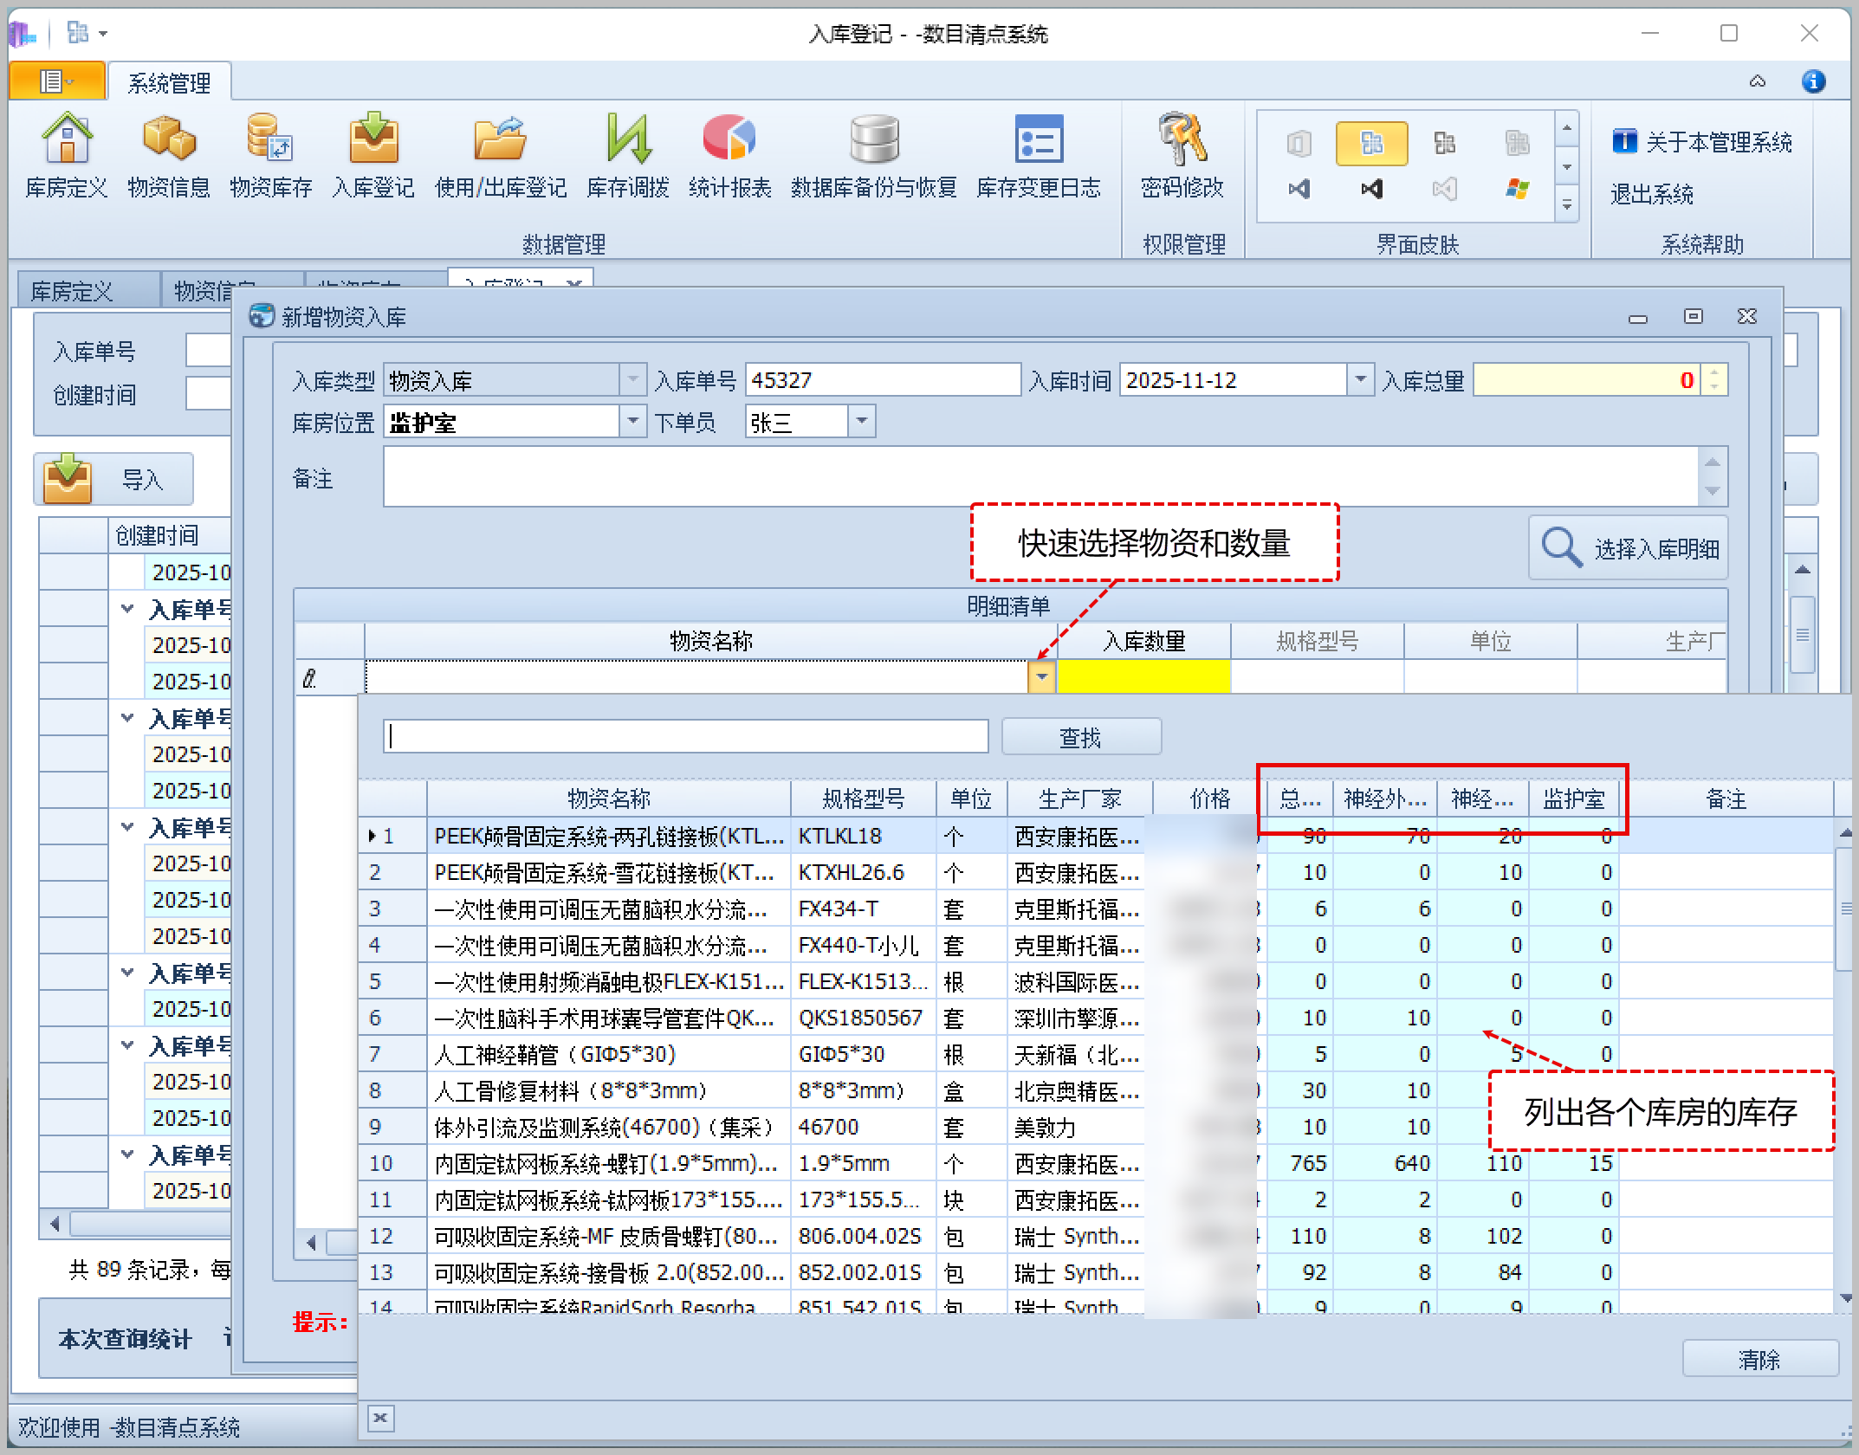1859x1455 pixels.
Task: Select the highlighted blue skin theme
Action: [1371, 143]
